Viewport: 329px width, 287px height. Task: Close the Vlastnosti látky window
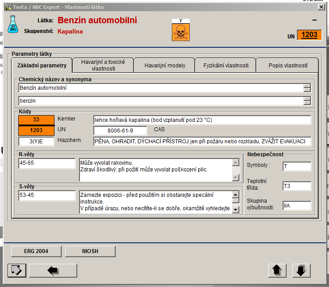(321, 7)
